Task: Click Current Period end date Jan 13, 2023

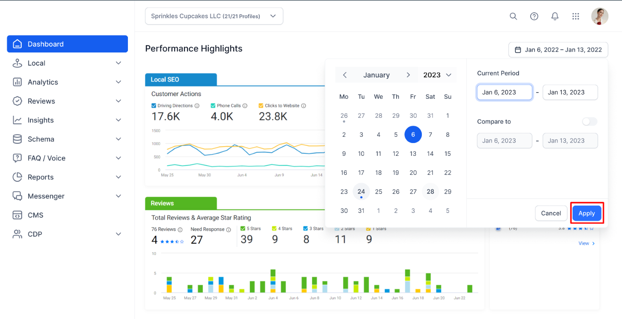Action: [x=570, y=92]
